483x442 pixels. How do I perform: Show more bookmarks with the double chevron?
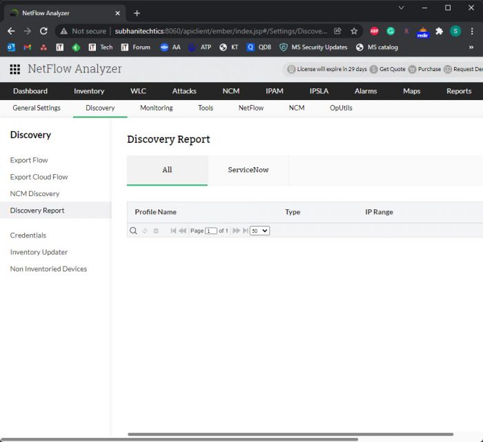coord(471,47)
